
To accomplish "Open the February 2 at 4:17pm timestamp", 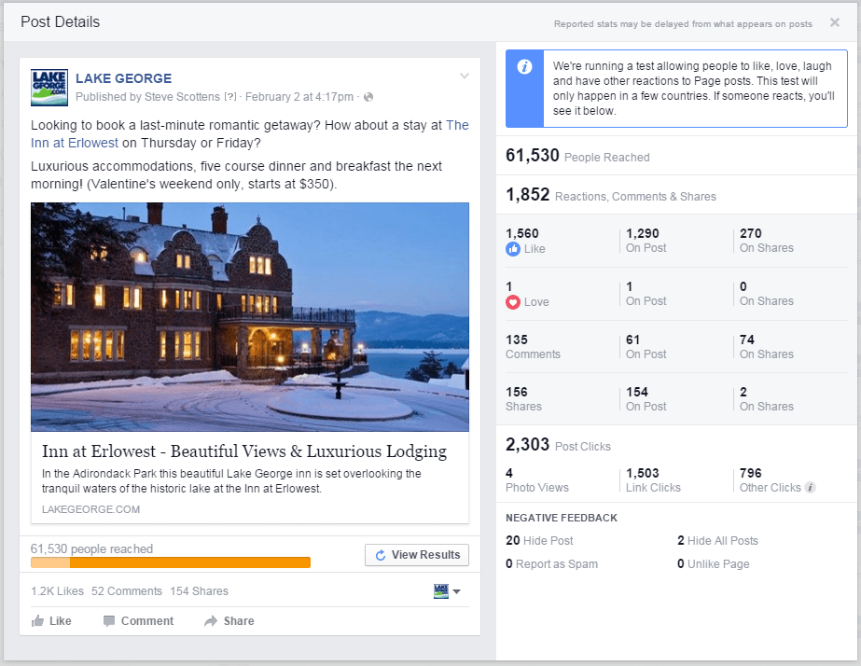I will point(299,97).
